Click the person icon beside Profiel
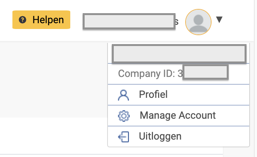Screen dimensions: 257x157 tap(123, 95)
